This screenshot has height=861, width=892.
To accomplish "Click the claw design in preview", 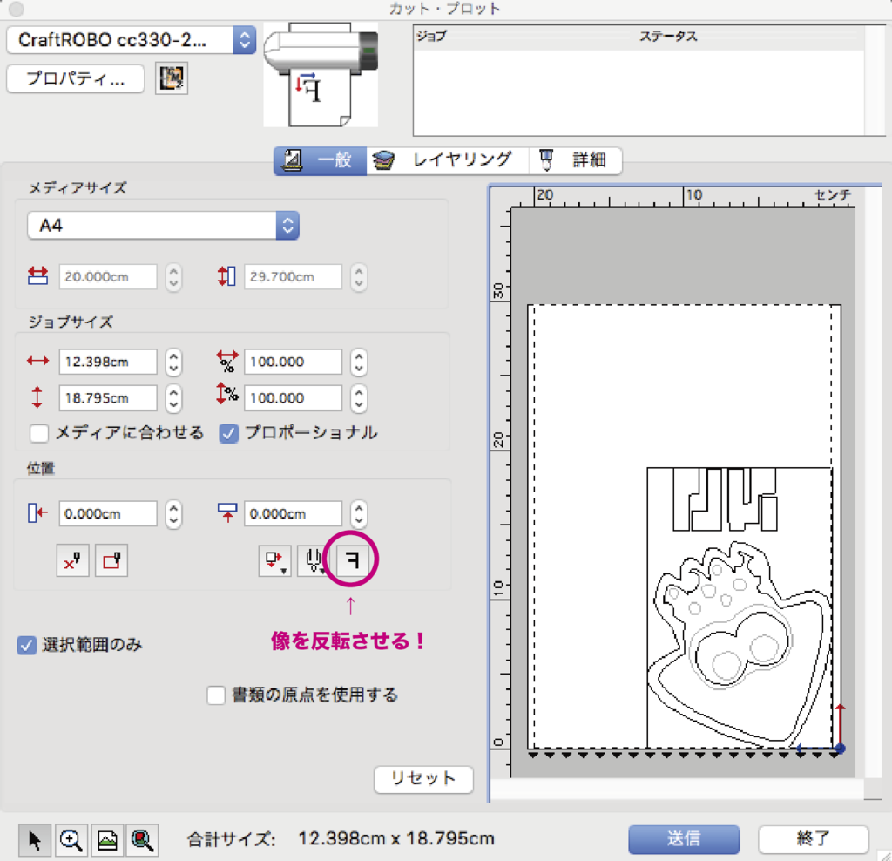I will click(740, 643).
